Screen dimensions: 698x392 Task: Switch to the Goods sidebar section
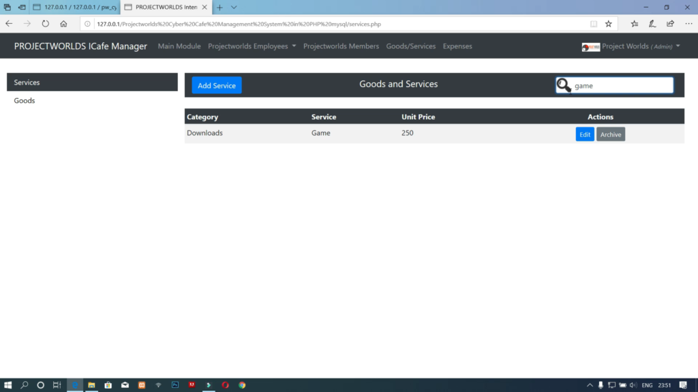(25, 100)
